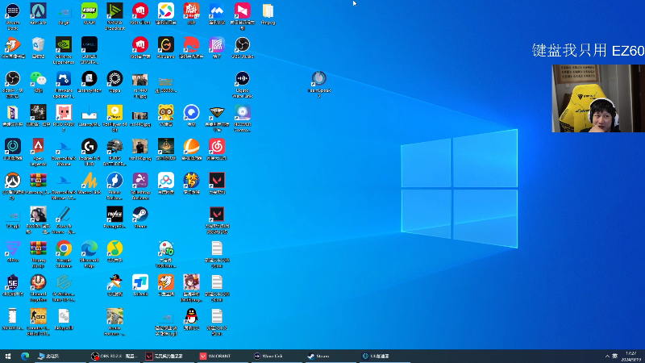The image size is (645, 363).
Task: Click the webcam overlay video
Action: (x=598, y=98)
